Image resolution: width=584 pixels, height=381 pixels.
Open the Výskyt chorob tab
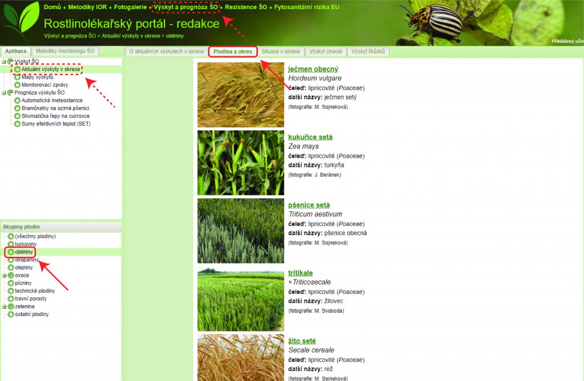(x=326, y=52)
